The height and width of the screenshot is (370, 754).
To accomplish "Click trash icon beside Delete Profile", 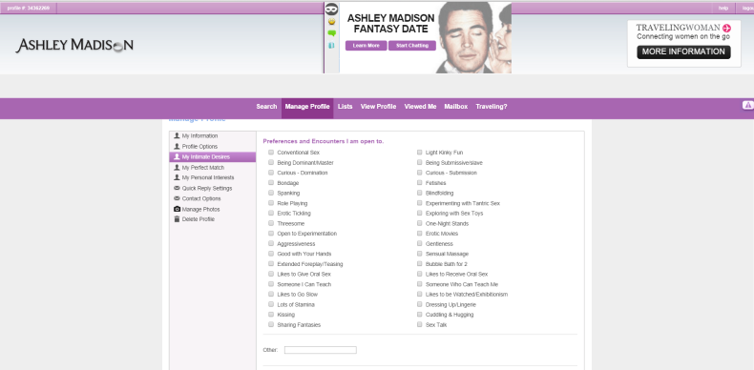I will point(177,219).
